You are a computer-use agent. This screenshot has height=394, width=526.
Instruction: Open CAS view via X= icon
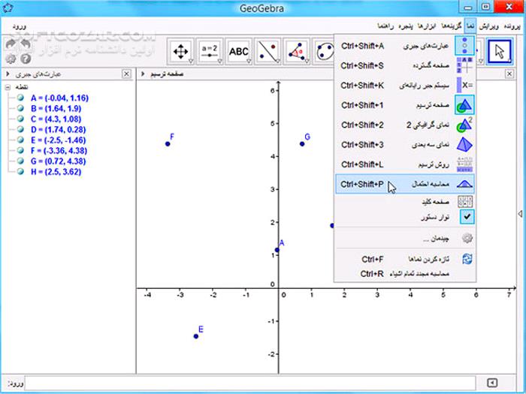405,86
